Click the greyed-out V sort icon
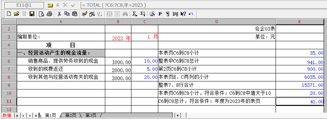327x119 pixels. pos(100,14)
